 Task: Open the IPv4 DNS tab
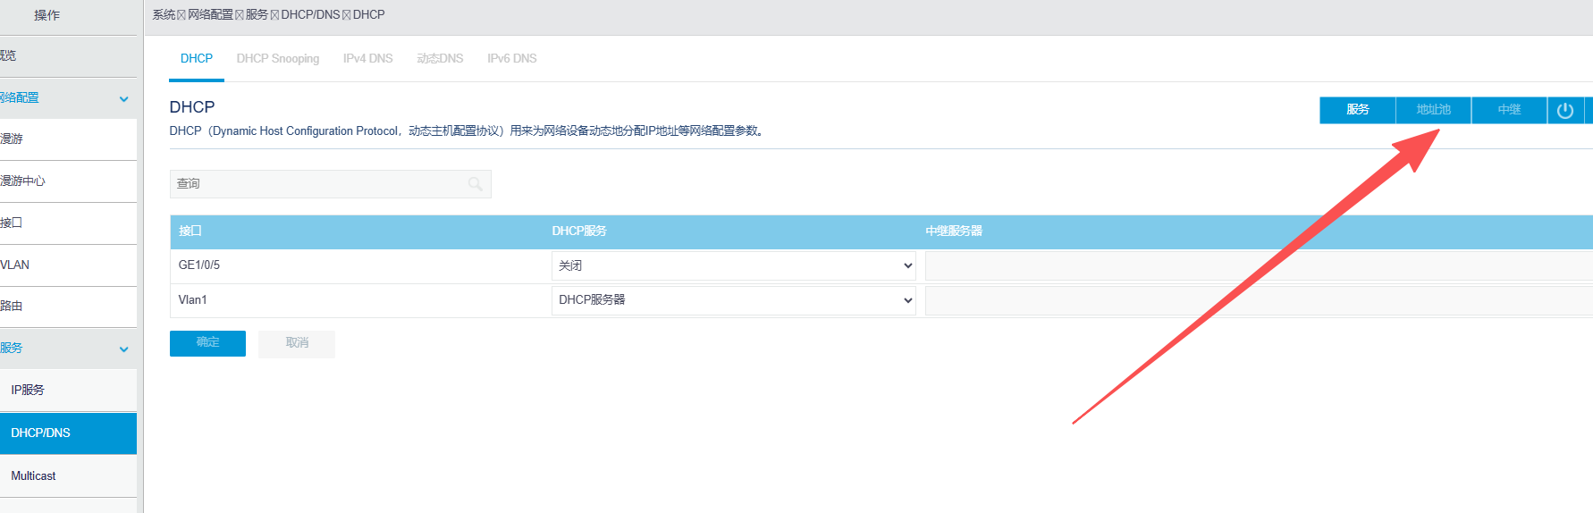pos(367,59)
